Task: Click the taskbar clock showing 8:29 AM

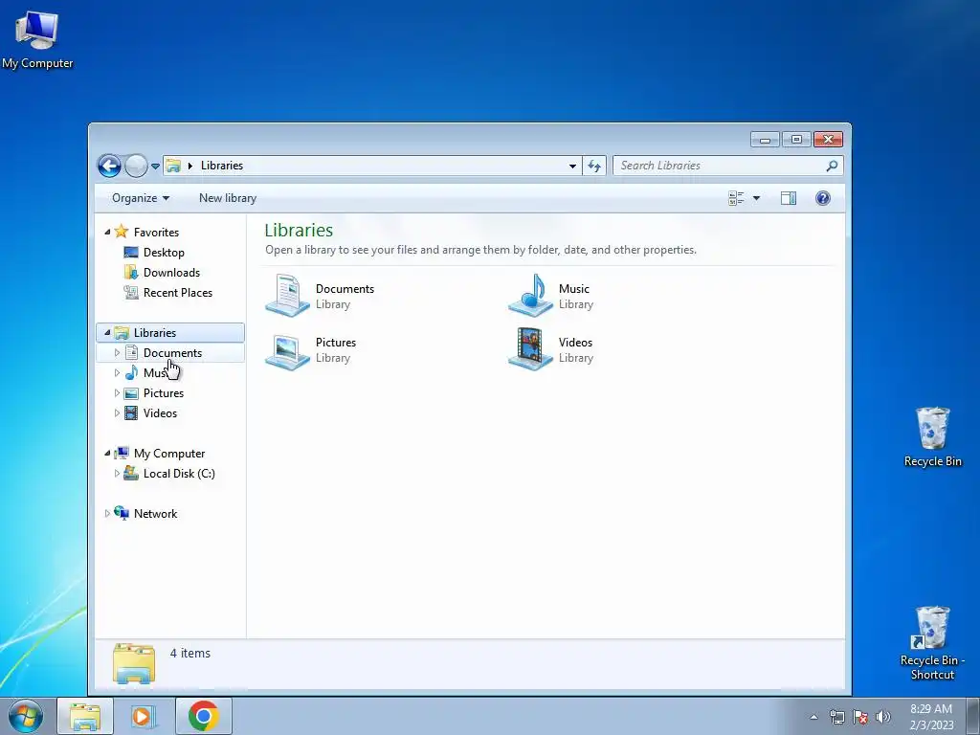Action: [931, 717]
